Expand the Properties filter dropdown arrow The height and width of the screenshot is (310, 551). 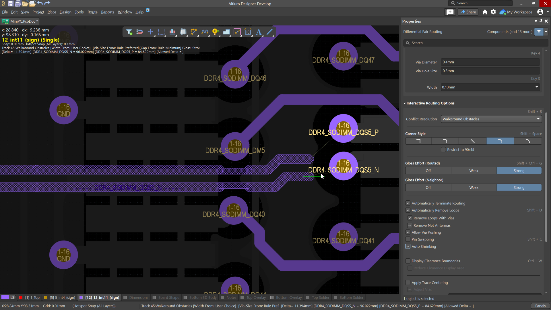[x=546, y=32]
